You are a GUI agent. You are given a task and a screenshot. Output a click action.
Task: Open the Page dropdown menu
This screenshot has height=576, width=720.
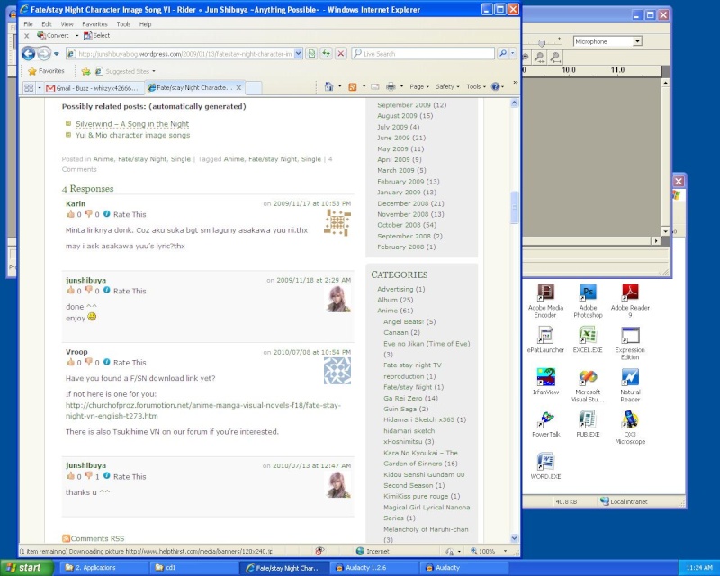[419, 86]
